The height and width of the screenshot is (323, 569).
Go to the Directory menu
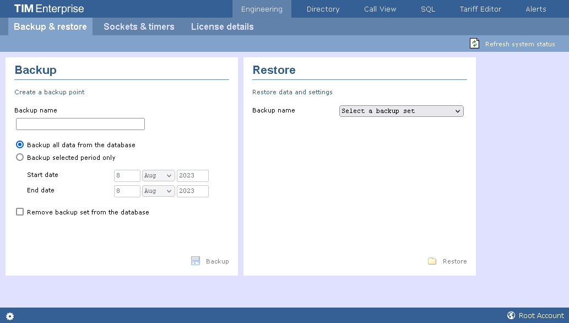(x=323, y=9)
